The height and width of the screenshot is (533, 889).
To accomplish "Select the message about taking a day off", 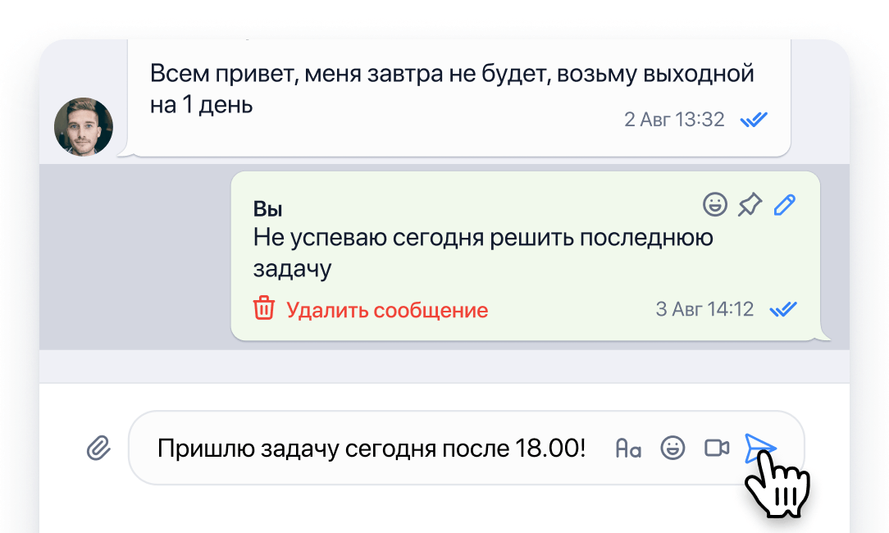I will (451, 89).
